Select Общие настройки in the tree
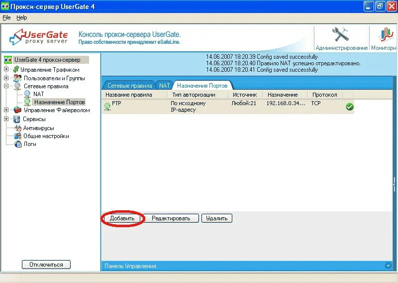The width and height of the screenshot is (398, 283). pos(46,136)
